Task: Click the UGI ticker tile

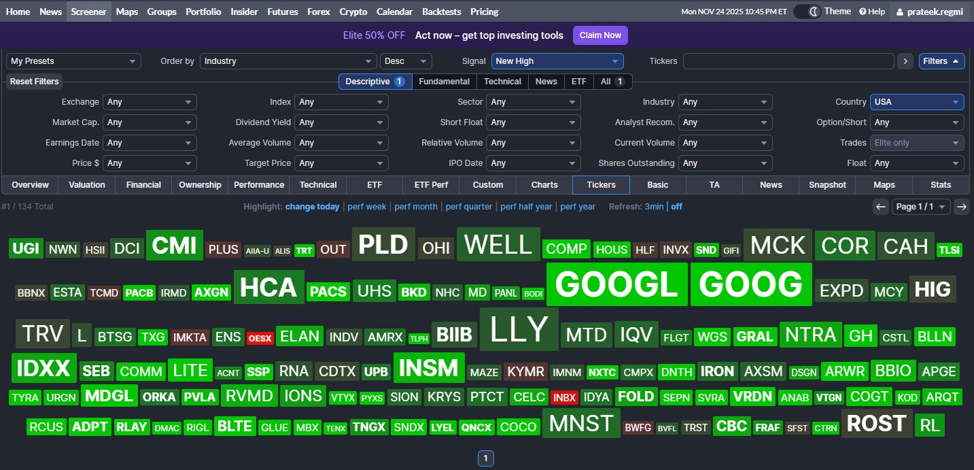Action: point(27,248)
